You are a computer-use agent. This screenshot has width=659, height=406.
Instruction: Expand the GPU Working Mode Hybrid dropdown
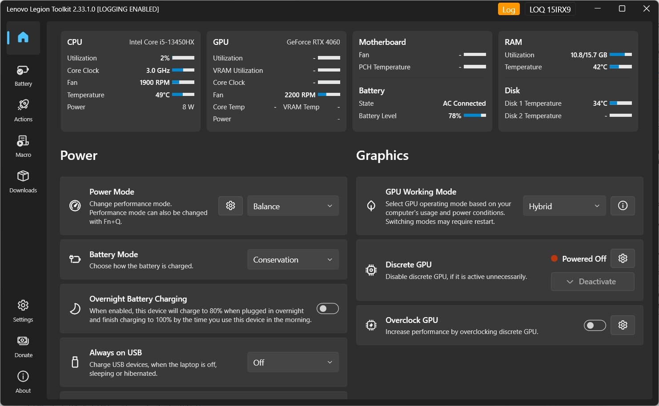tap(564, 206)
